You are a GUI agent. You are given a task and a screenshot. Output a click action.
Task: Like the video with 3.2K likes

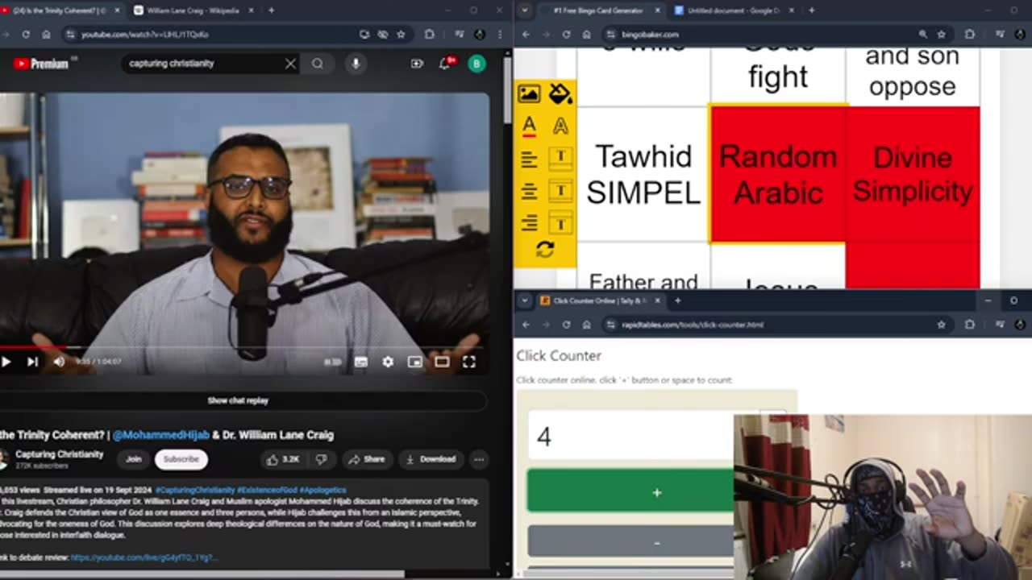283,459
